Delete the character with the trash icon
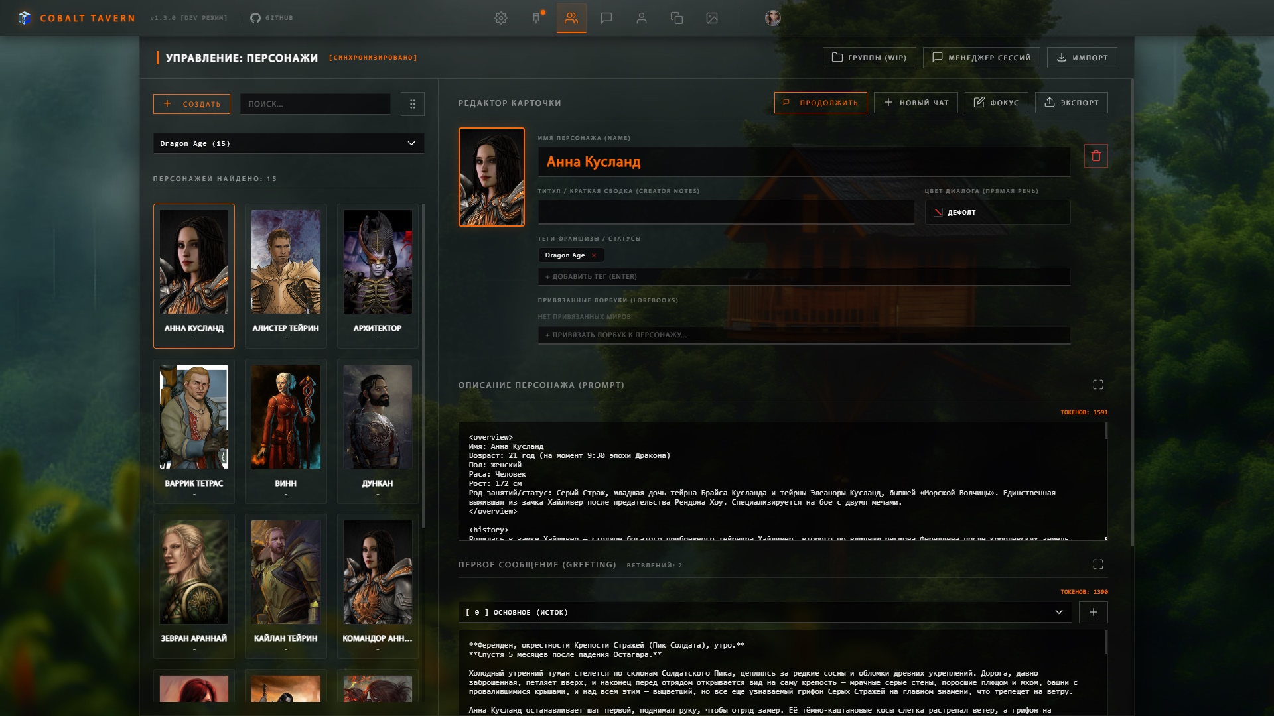Screen dimensions: 1274x716 click(1096, 156)
